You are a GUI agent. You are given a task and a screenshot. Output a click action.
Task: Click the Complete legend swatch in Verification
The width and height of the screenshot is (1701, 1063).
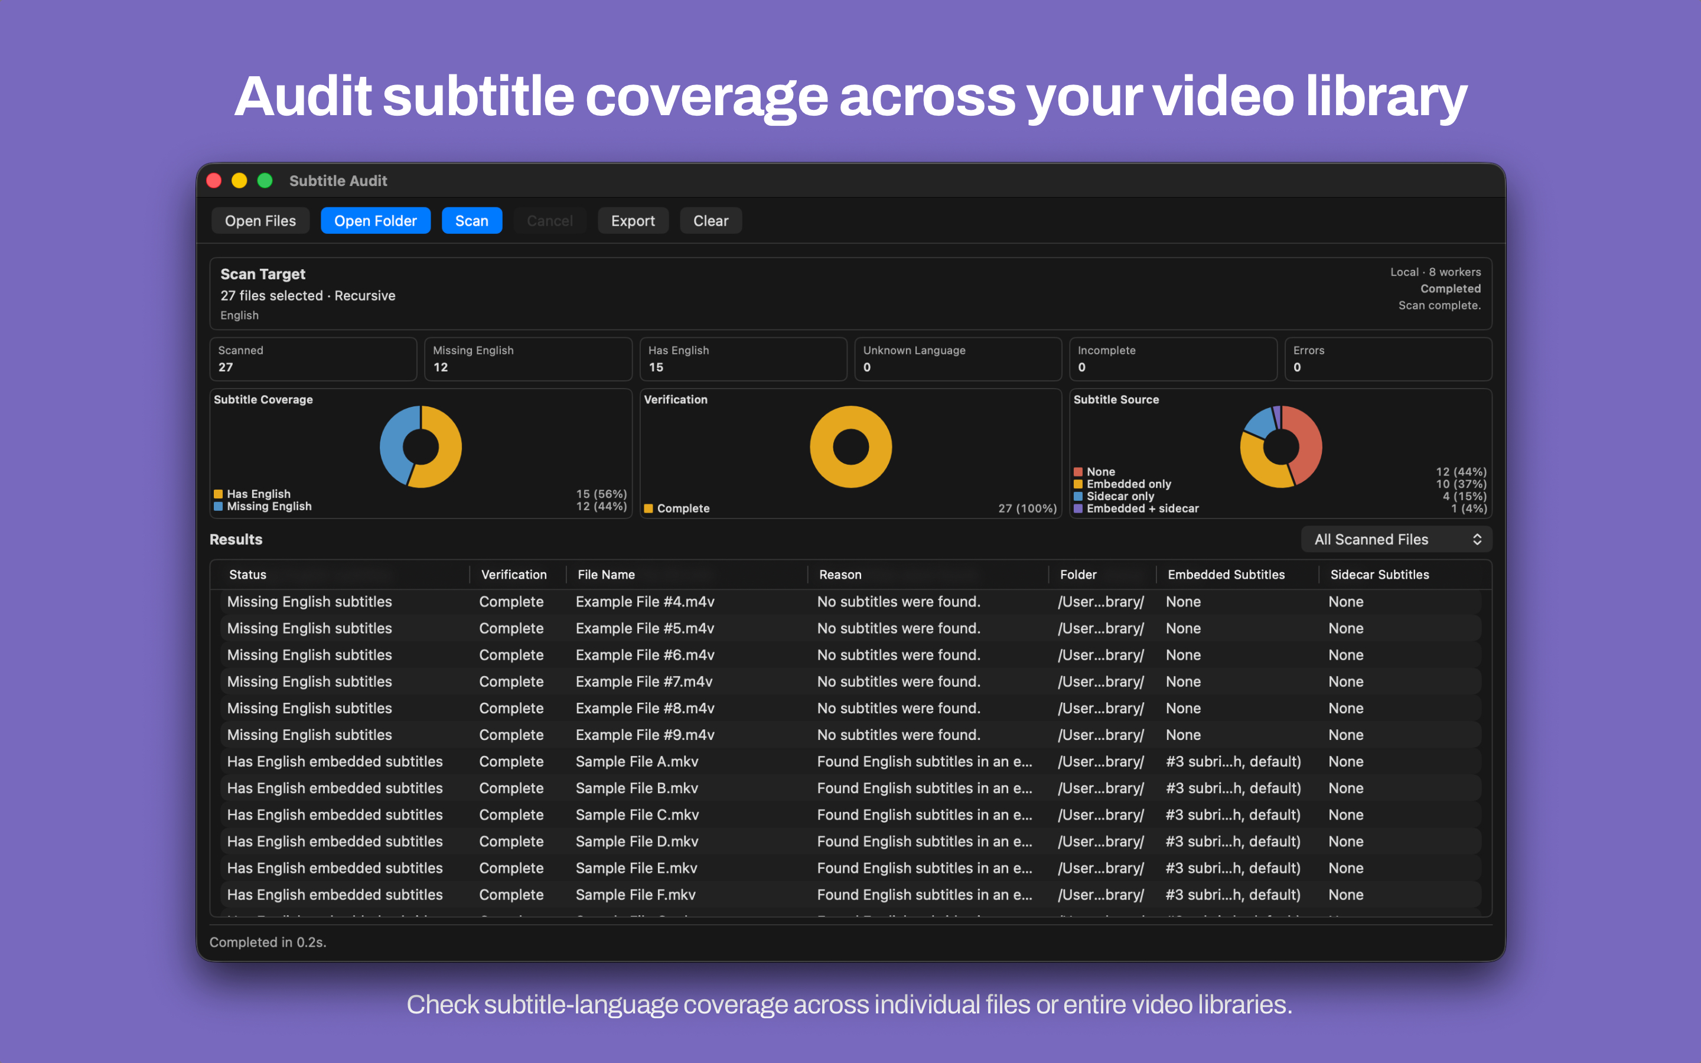(x=649, y=508)
